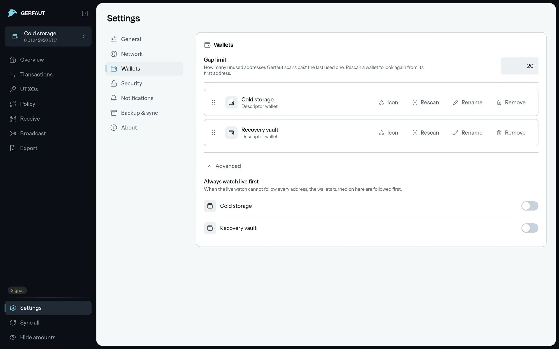Open Policy page
Image resolution: width=559 pixels, height=349 pixels.
click(48, 104)
